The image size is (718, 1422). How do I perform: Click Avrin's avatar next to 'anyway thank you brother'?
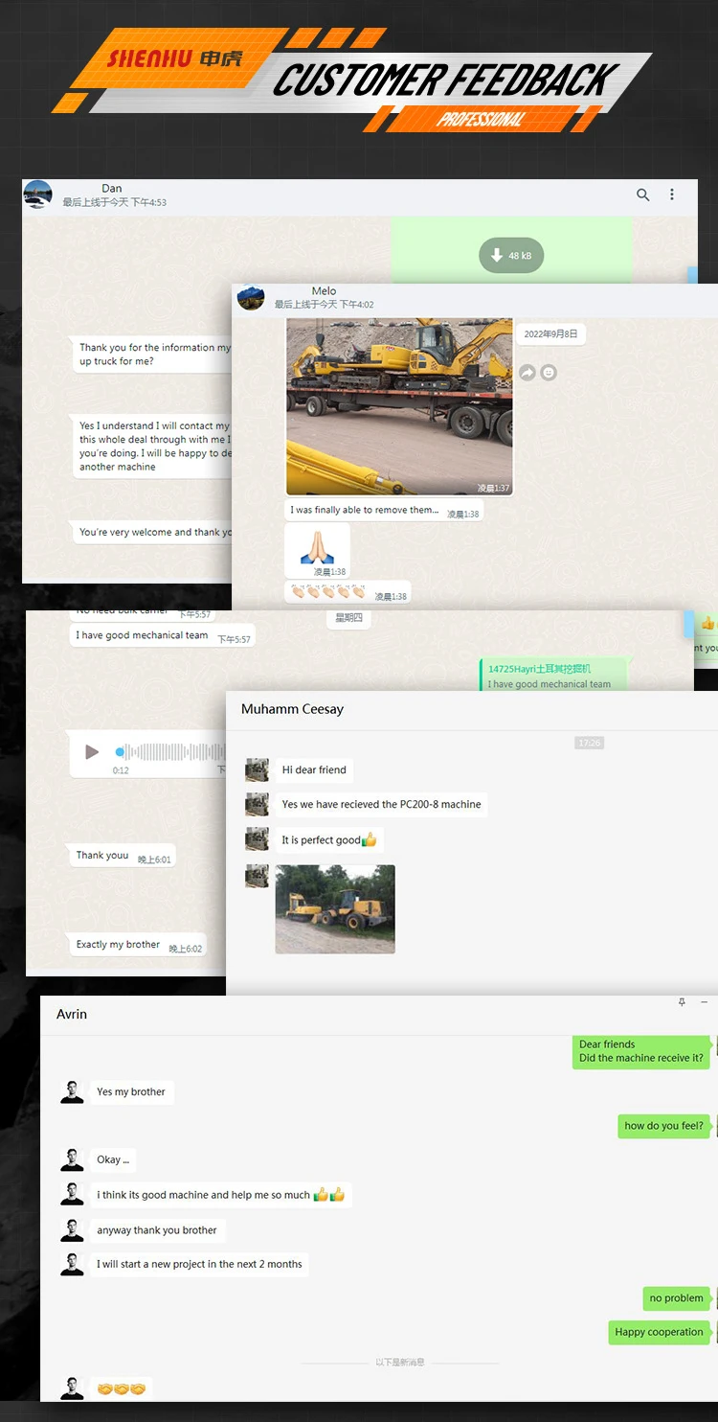pyautogui.click(x=73, y=1230)
